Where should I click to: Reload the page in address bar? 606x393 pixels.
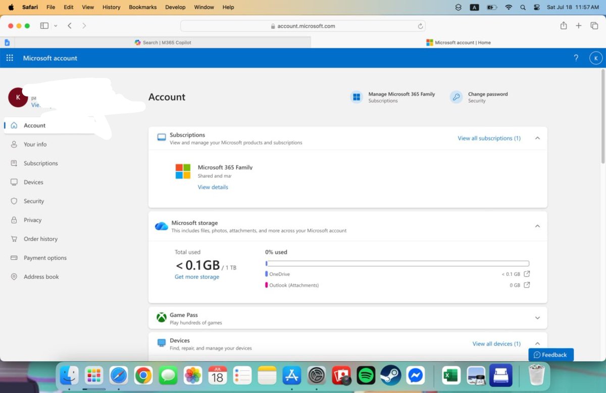coord(420,26)
